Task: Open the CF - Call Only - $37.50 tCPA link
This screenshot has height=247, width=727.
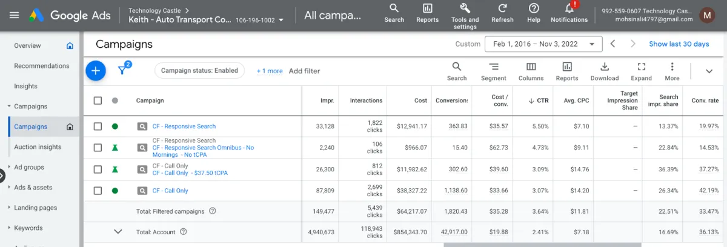Action: coord(190,173)
